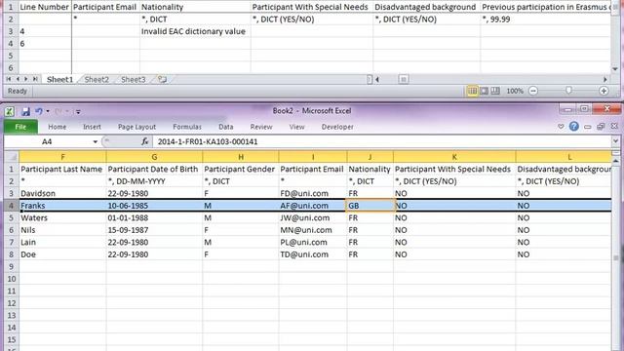Jump to last sheet navigation arrow

click(x=35, y=79)
